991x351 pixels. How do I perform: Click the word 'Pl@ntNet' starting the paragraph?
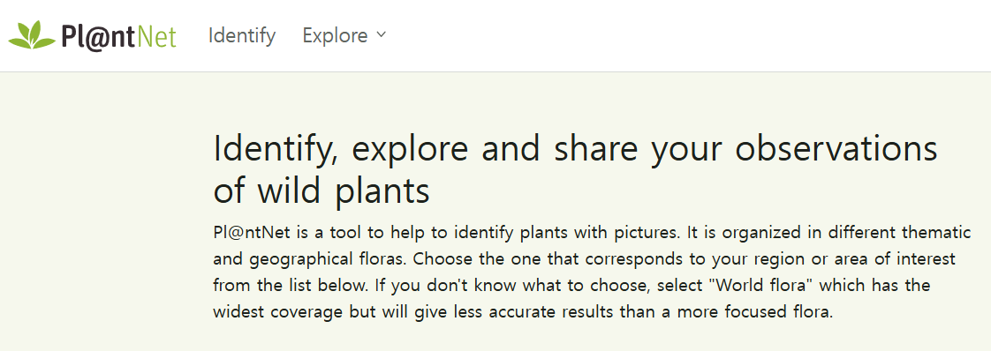pos(251,233)
